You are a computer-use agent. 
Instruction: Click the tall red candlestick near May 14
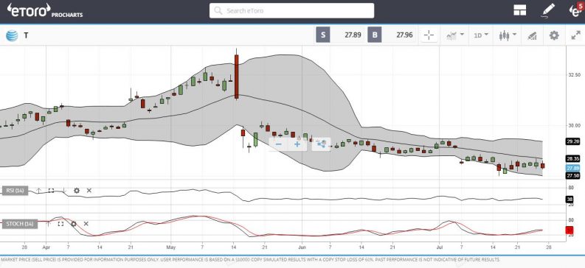[237, 77]
